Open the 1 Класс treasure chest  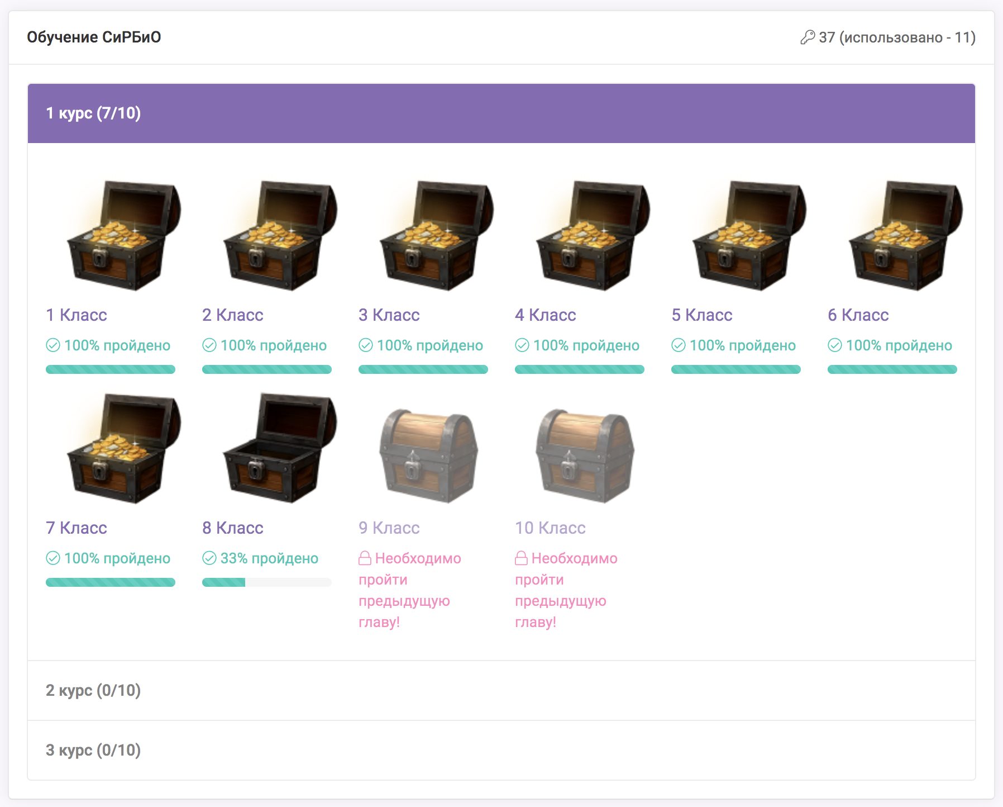[124, 235]
